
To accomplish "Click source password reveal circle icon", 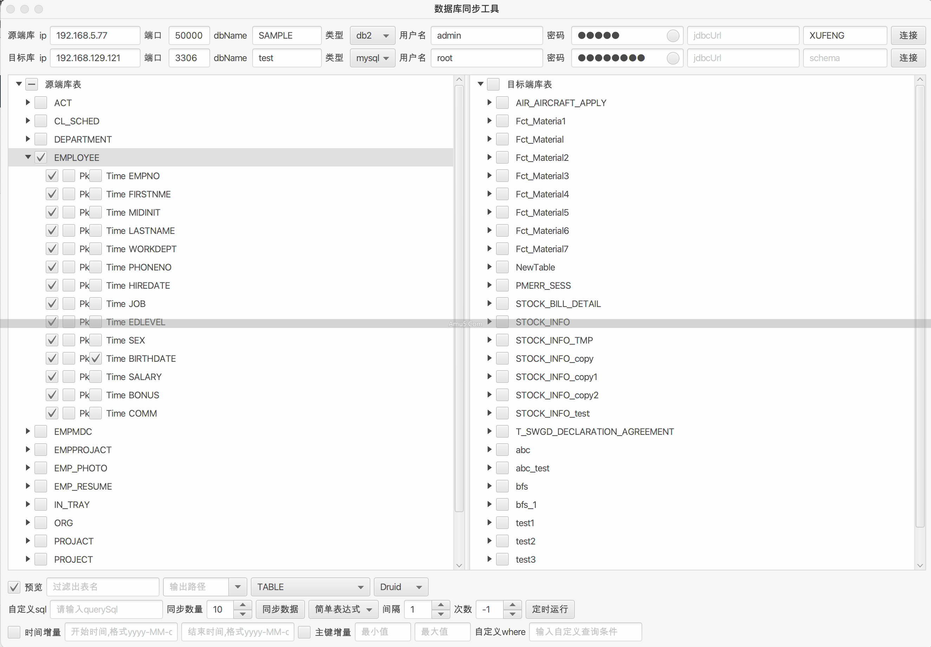I will click(x=672, y=36).
